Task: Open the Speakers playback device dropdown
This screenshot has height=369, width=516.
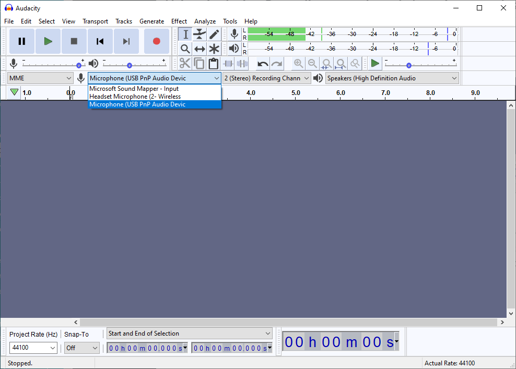Action: pyautogui.click(x=392, y=78)
